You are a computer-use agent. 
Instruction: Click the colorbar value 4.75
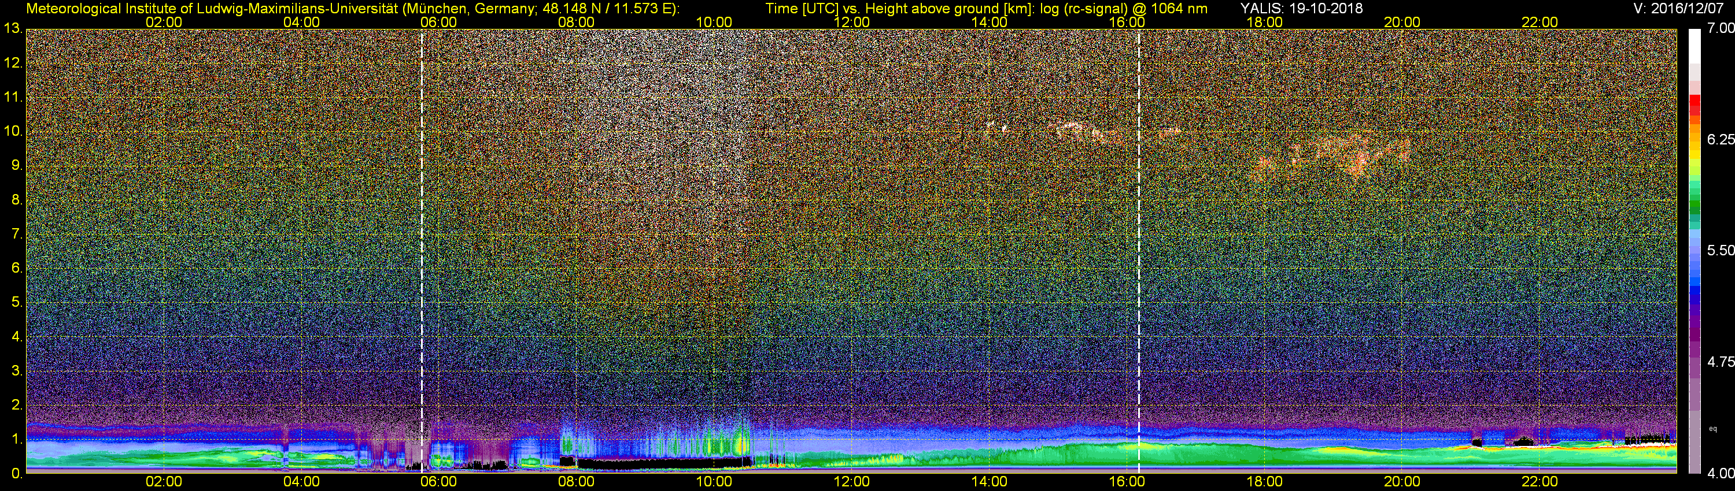1720,362
